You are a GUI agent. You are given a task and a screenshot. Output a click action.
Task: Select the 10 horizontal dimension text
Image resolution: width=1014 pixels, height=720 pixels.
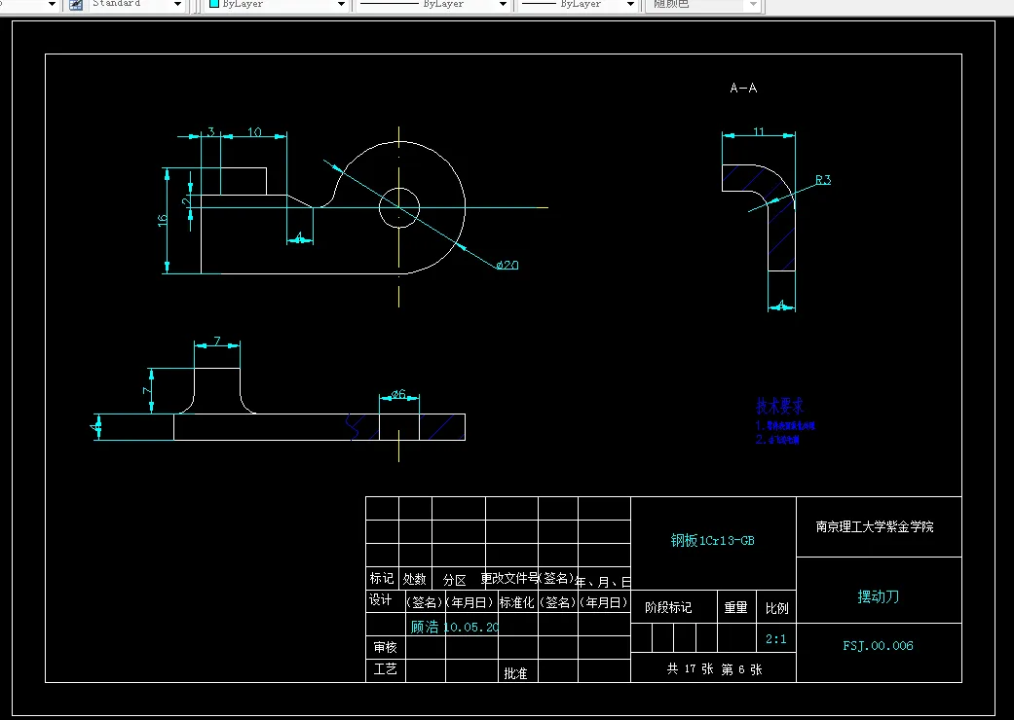pos(254,131)
